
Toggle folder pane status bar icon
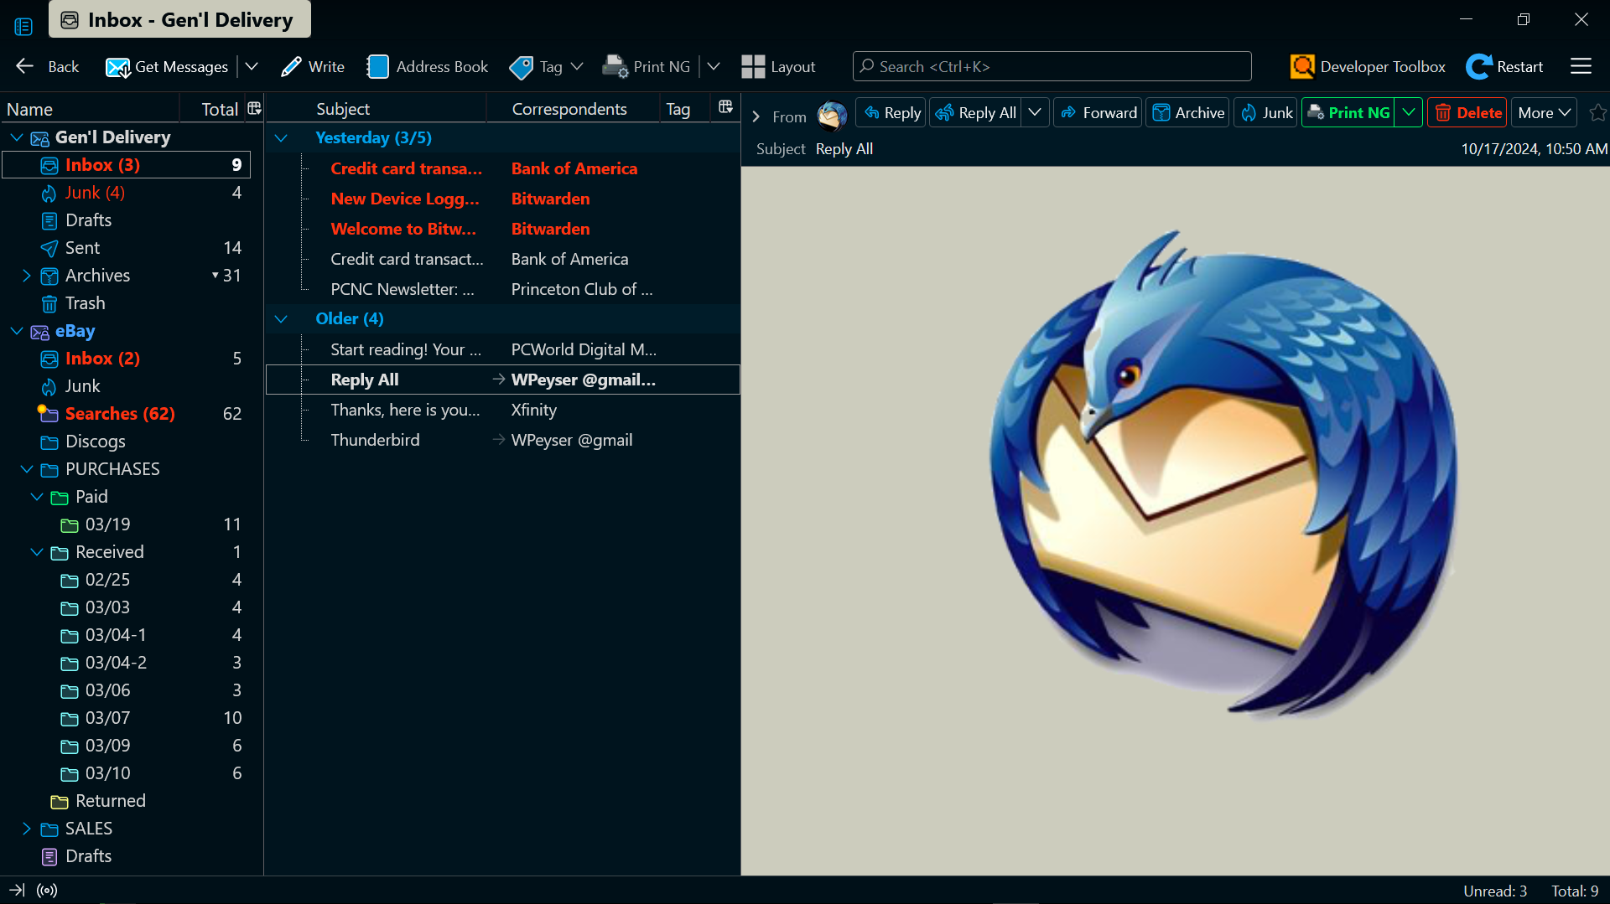pos(17,890)
